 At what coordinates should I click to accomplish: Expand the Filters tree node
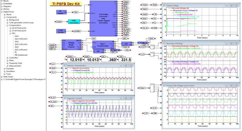click(7, 61)
